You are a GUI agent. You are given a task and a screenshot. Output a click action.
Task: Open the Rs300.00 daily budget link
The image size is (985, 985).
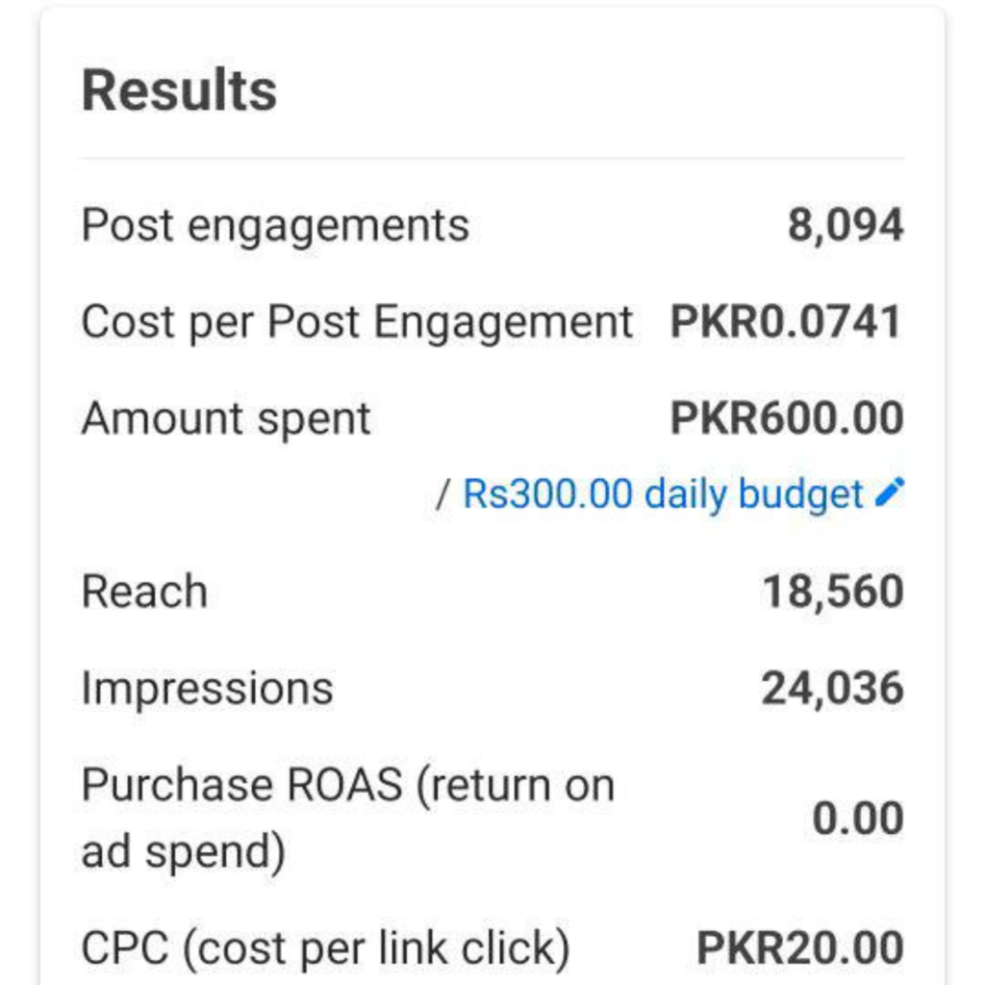(x=663, y=494)
